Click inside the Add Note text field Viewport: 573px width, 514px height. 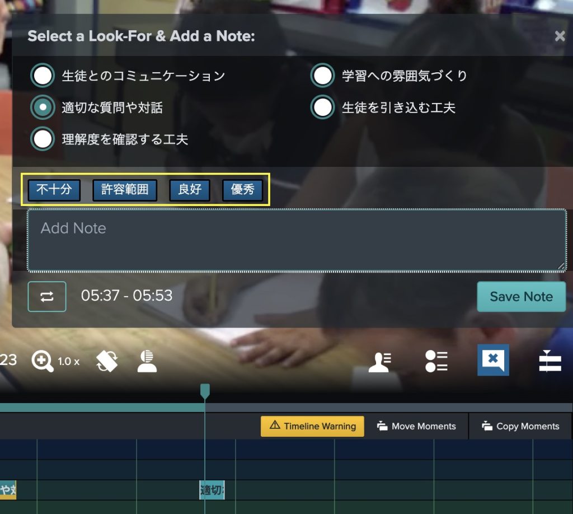click(x=297, y=240)
